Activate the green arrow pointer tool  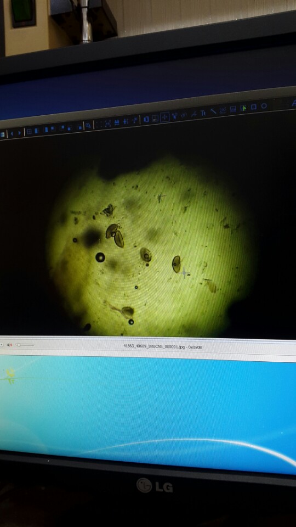(x=243, y=108)
